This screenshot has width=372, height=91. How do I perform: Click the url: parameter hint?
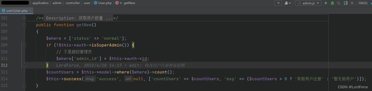[128, 79]
